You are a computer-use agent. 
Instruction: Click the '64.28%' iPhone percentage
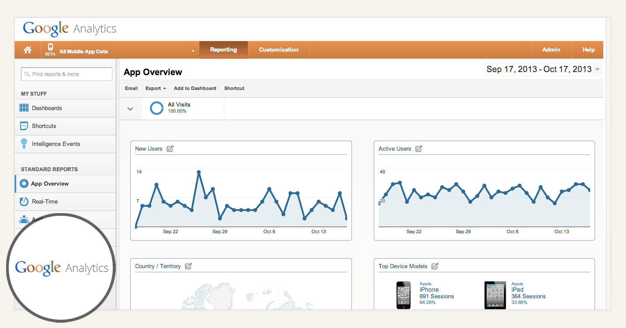[x=428, y=302]
